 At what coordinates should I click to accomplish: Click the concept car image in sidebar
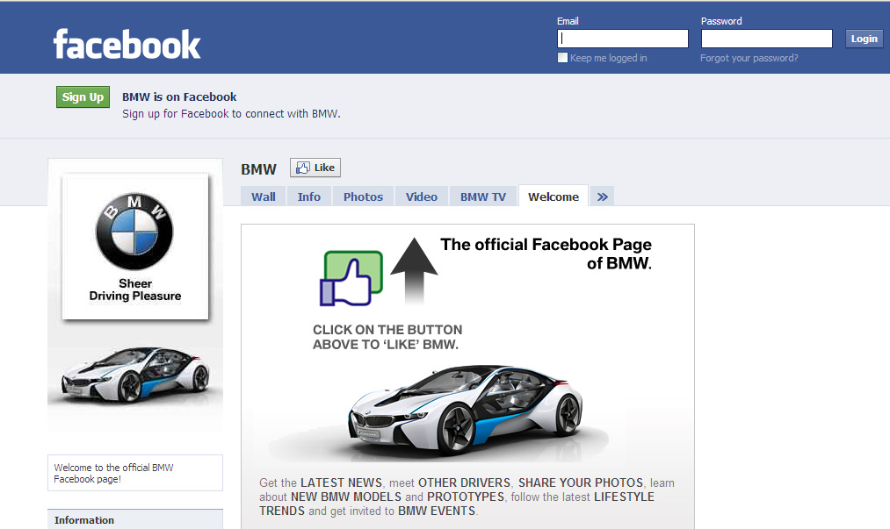[x=134, y=374]
